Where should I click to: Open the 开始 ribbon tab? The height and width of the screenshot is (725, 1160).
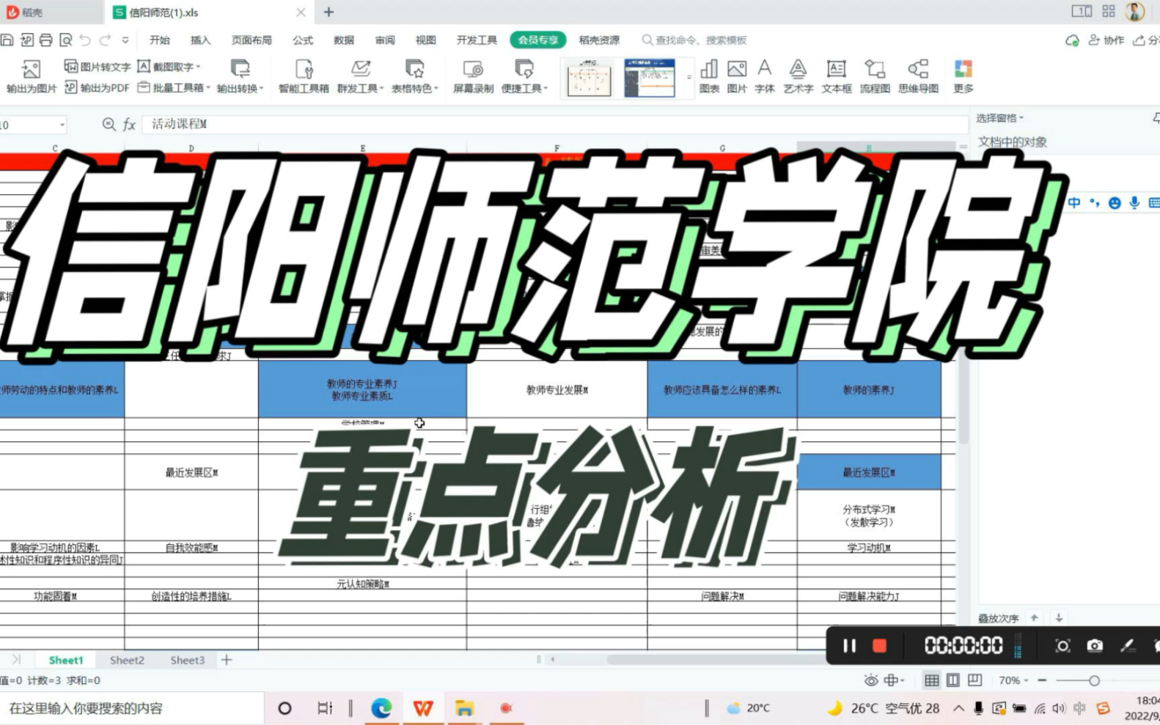159,40
